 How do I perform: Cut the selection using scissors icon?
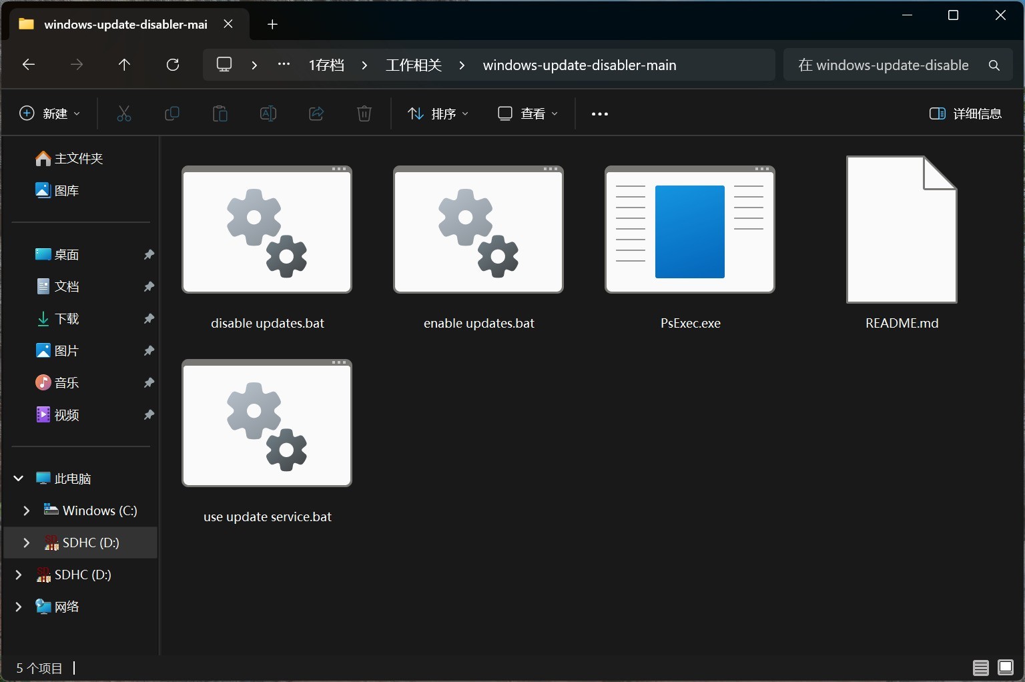click(124, 113)
